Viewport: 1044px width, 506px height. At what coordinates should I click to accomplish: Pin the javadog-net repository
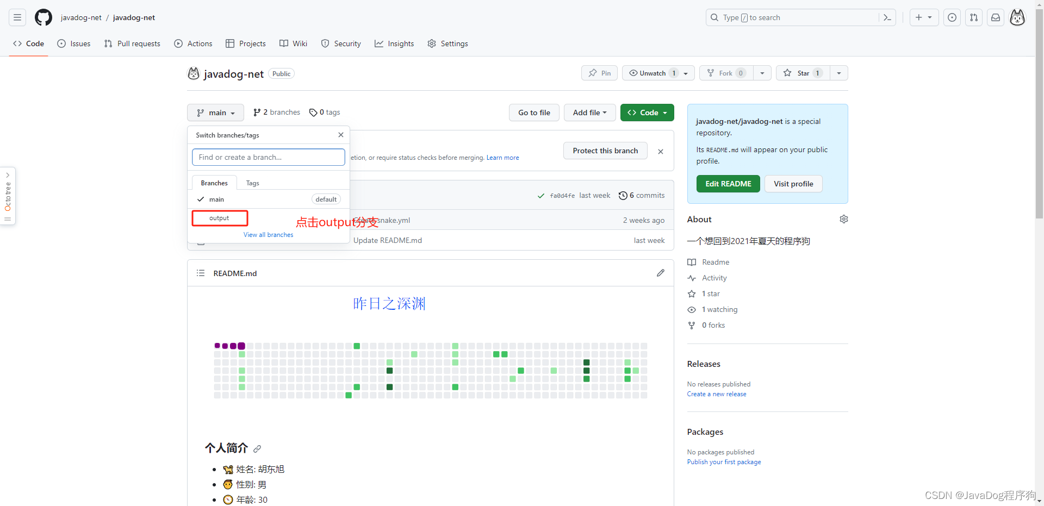[599, 73]
